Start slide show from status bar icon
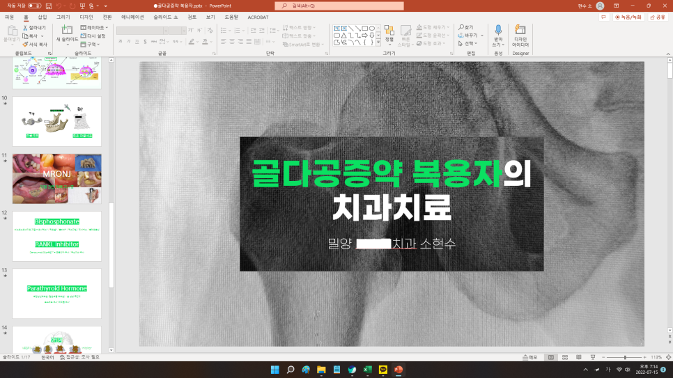Screen dimensions: 673x378 593,357
